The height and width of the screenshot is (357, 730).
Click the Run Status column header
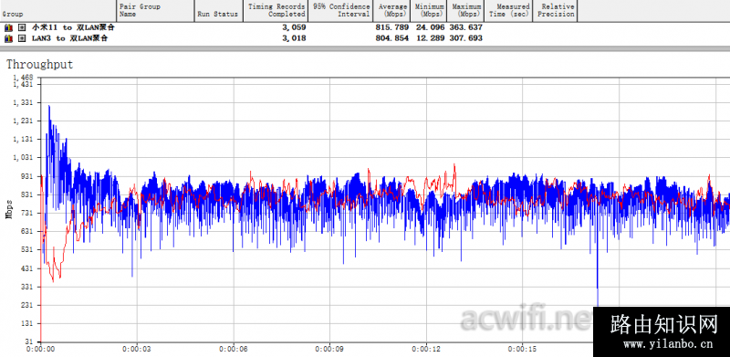218,11
